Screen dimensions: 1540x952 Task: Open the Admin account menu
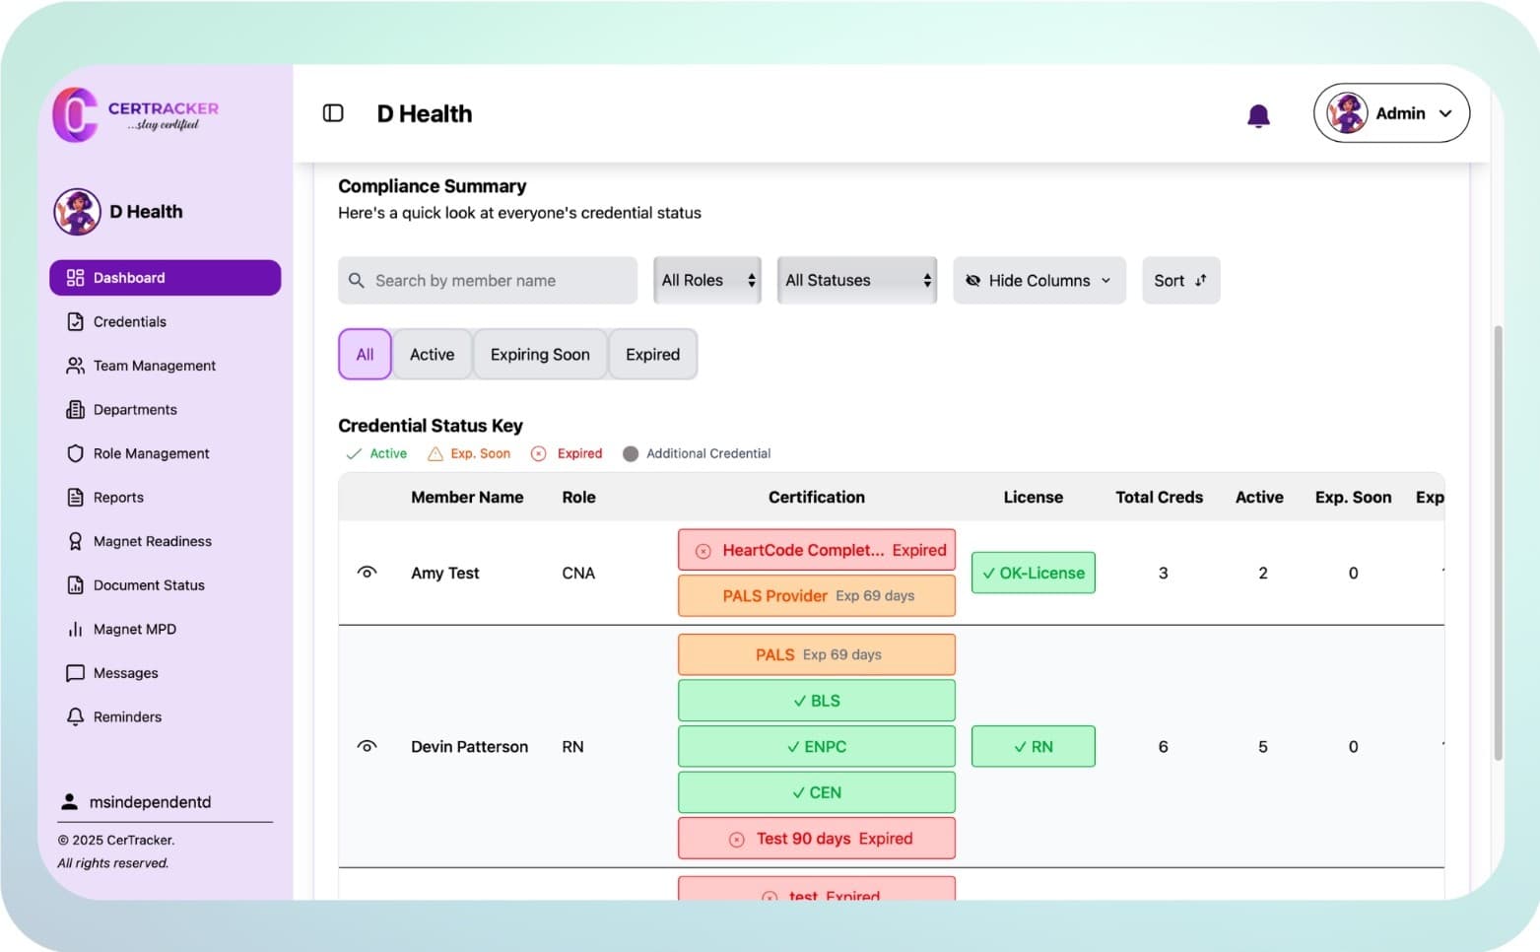pos(1390,113)
